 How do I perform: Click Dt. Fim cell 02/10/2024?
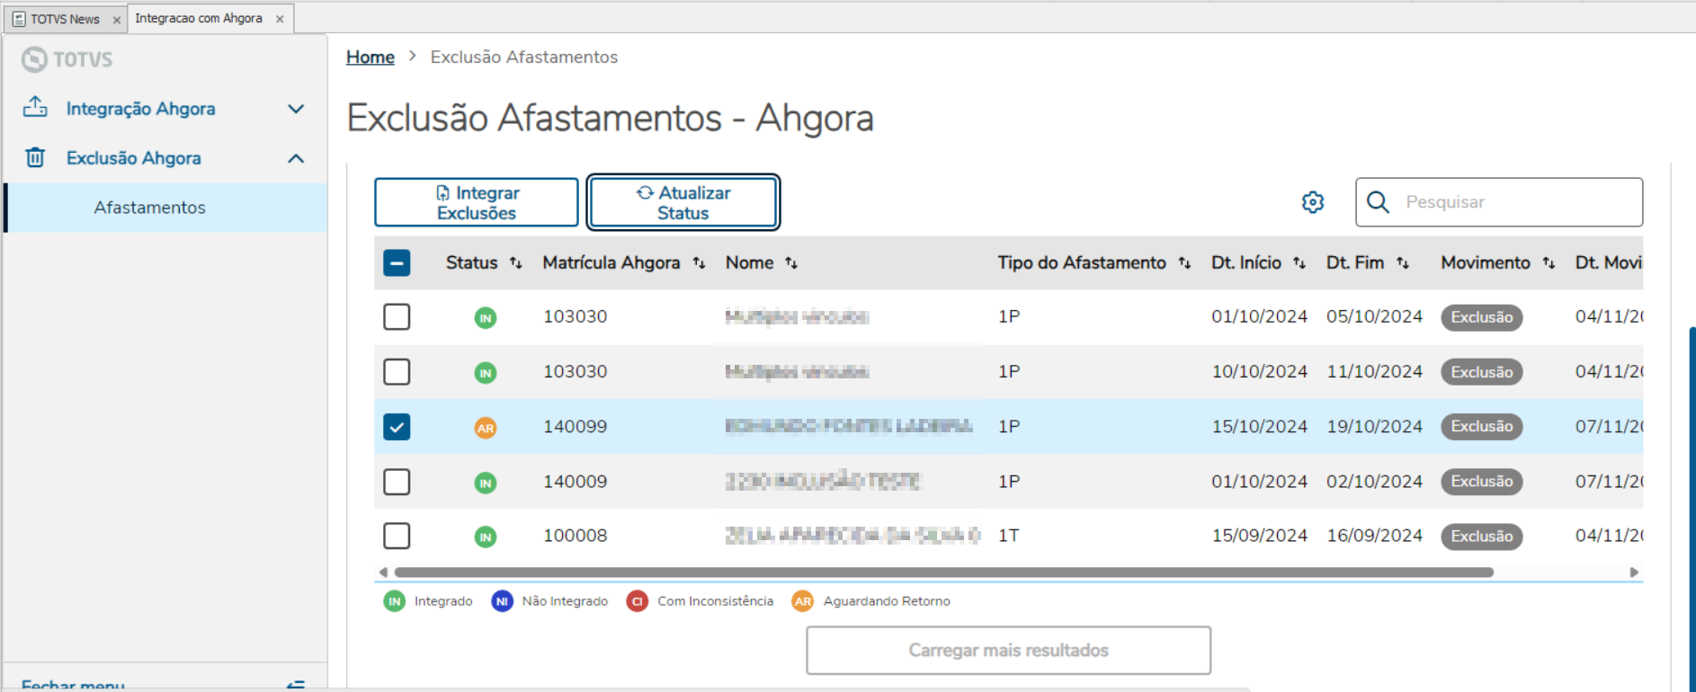point(1375,482)
